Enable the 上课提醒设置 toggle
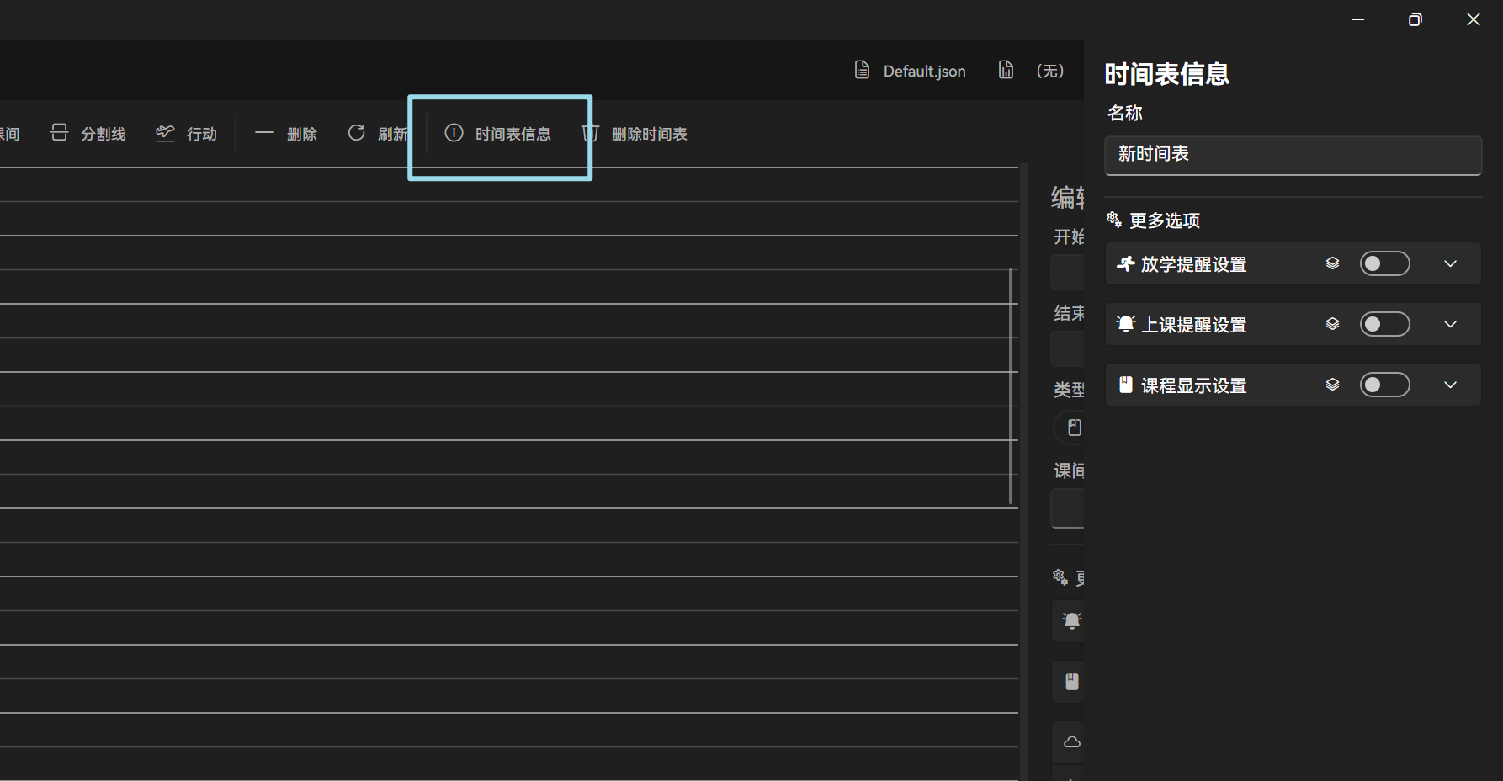 pyautogui.click(x=1384, y=323)
